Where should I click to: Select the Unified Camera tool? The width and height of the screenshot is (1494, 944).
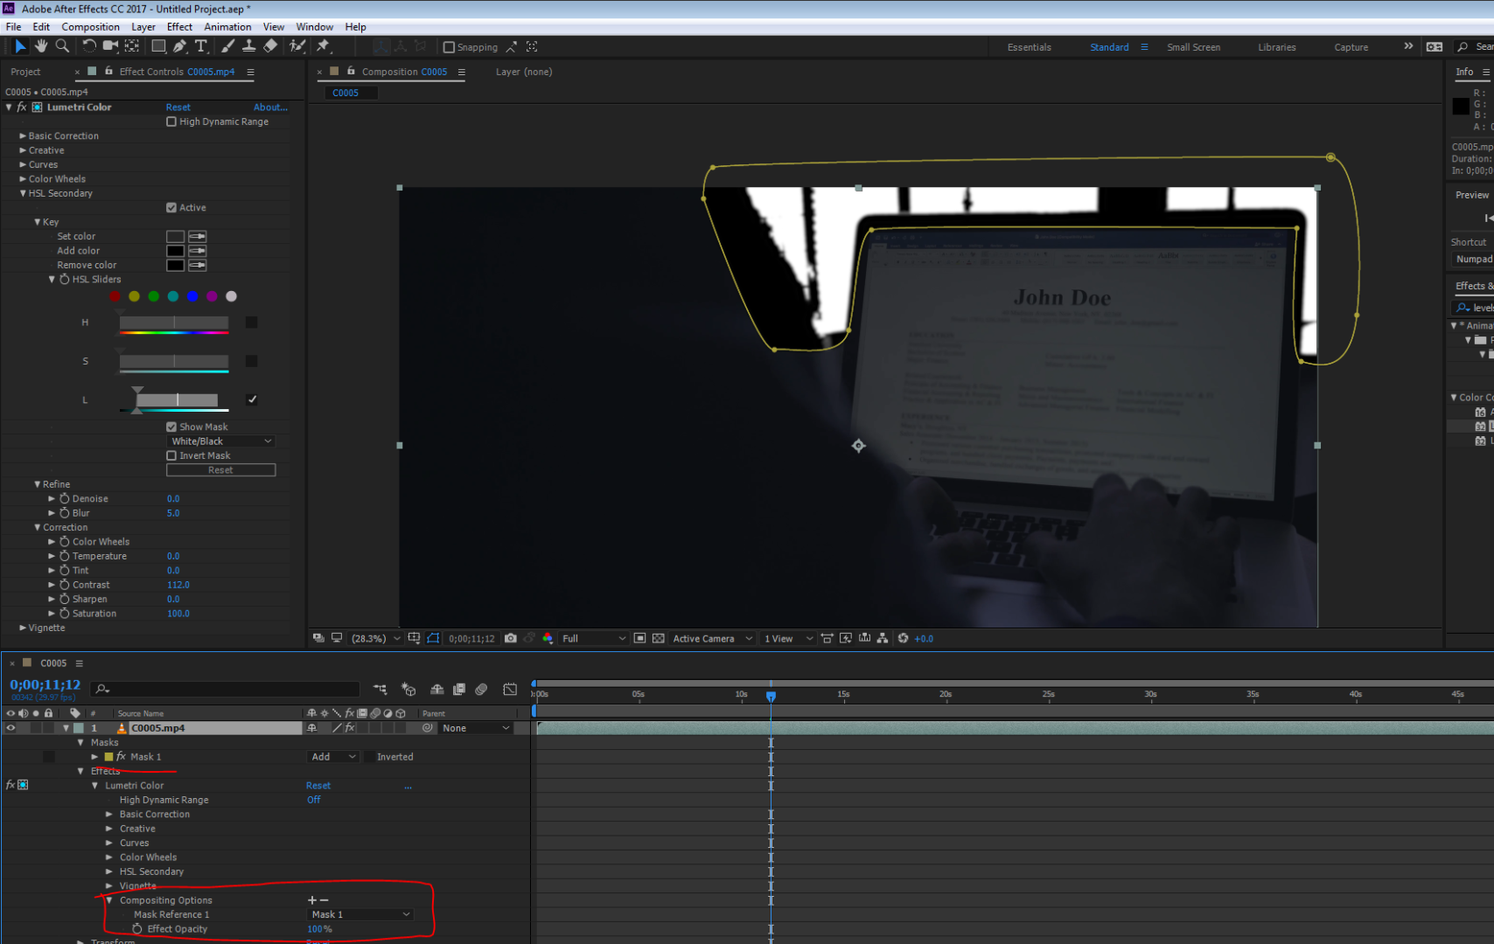(110, 46)
